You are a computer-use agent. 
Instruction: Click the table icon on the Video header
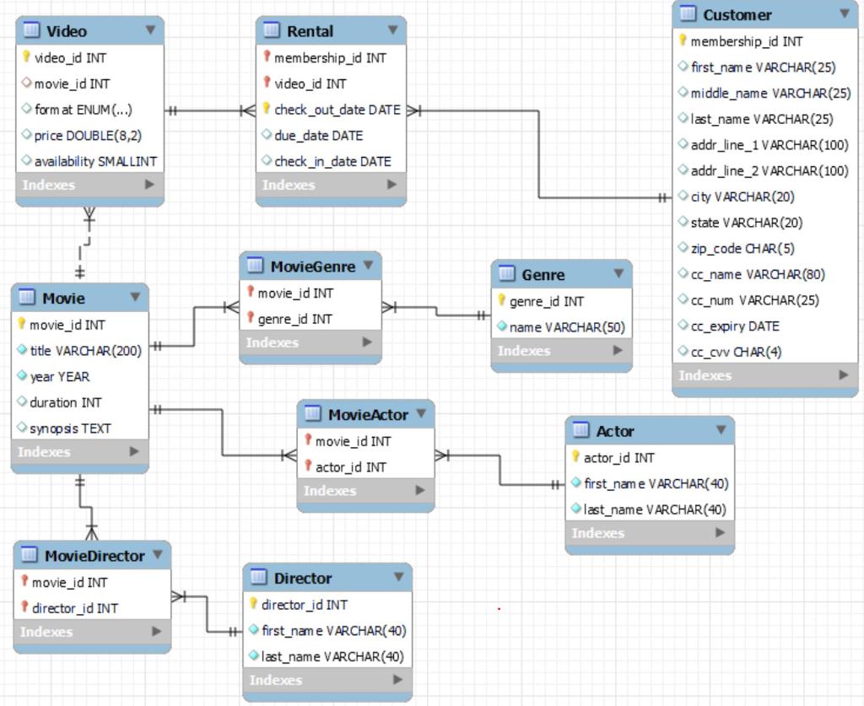click(x=32, y=30)
